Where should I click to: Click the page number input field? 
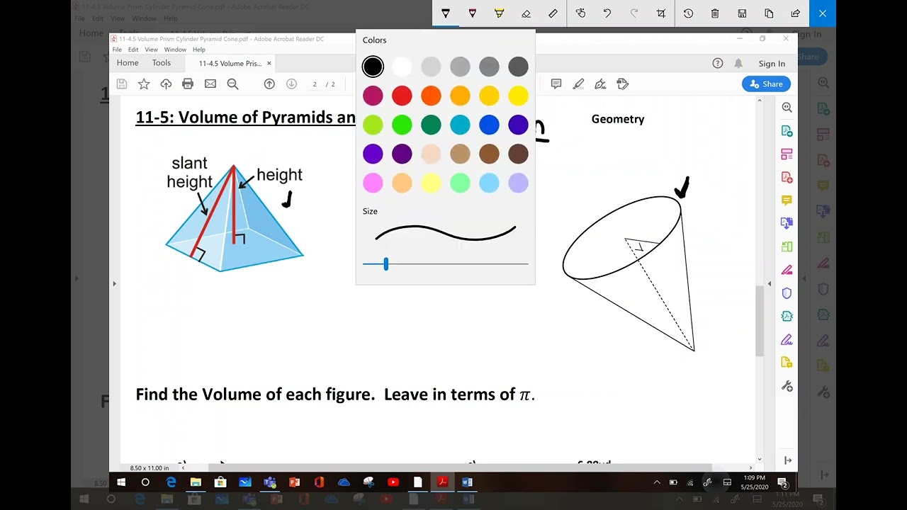click(x=315, y=84)
